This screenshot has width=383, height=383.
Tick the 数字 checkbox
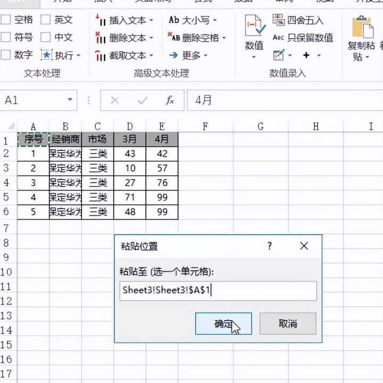pos(6,55)
